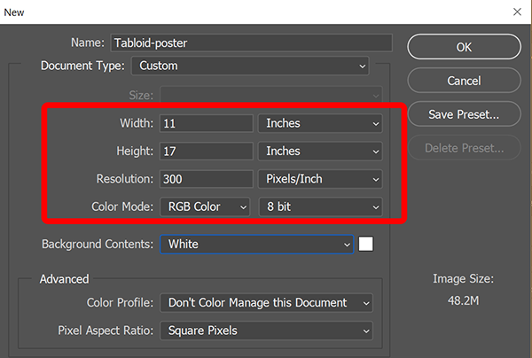Click the Name field containing Tabloid-poster

click(252, 43)
